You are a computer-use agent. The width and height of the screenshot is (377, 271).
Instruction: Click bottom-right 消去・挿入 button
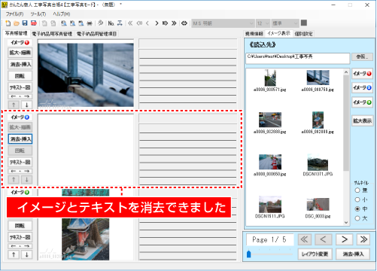[x=353, y=254]
